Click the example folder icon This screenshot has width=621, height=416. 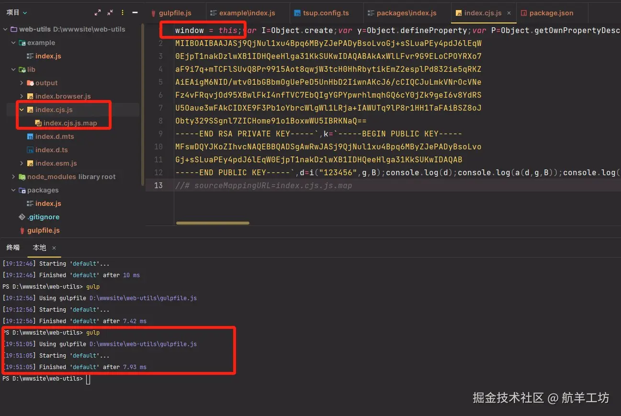click(x=22, y=43)
